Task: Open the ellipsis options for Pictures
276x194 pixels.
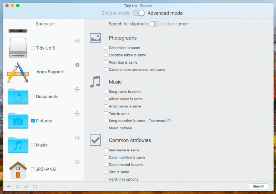Action: click(x=77, y=114)
